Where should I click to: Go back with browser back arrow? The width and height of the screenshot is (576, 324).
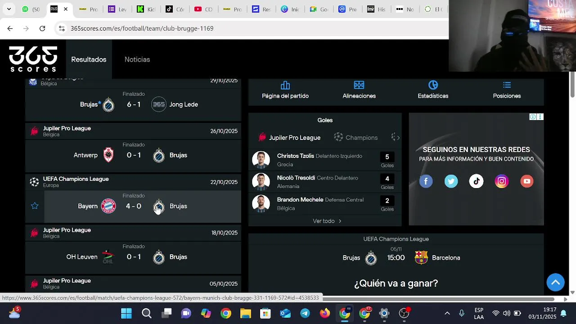10,28
